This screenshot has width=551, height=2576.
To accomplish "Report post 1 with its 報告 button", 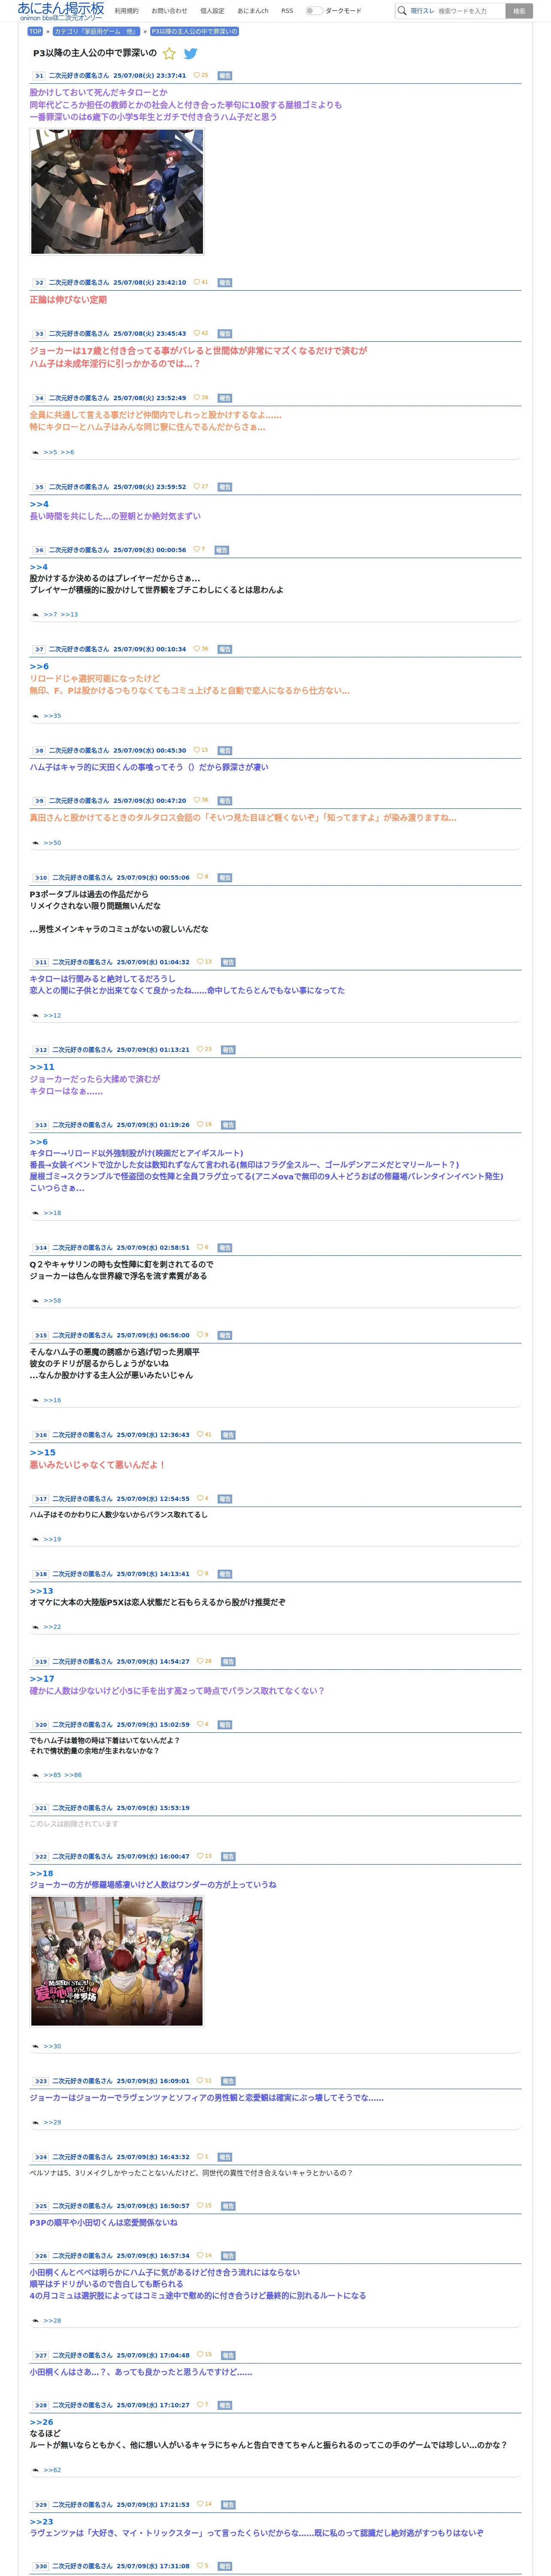I will (225, 75).
